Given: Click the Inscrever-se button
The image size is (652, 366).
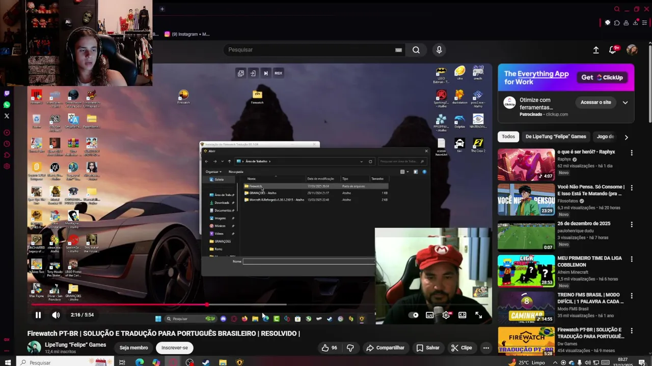Looking at the screenshot, I should (x=175, y=348).
